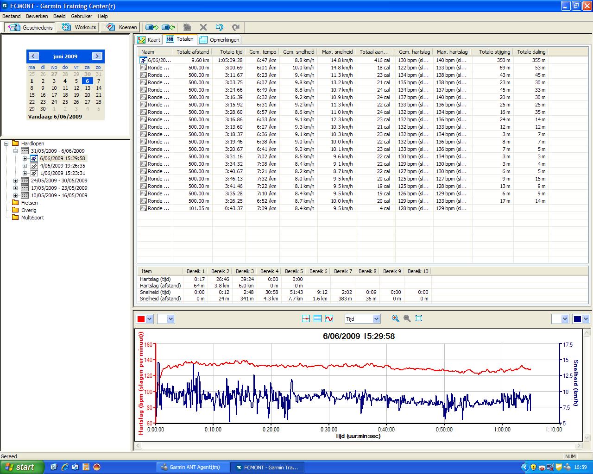The image size is (593, 474).
Task: Click the tray expand arrow in taskbar
Action: point(524,467)
